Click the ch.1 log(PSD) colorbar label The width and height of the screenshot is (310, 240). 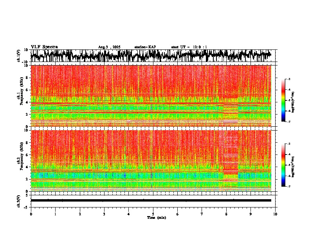293,102
